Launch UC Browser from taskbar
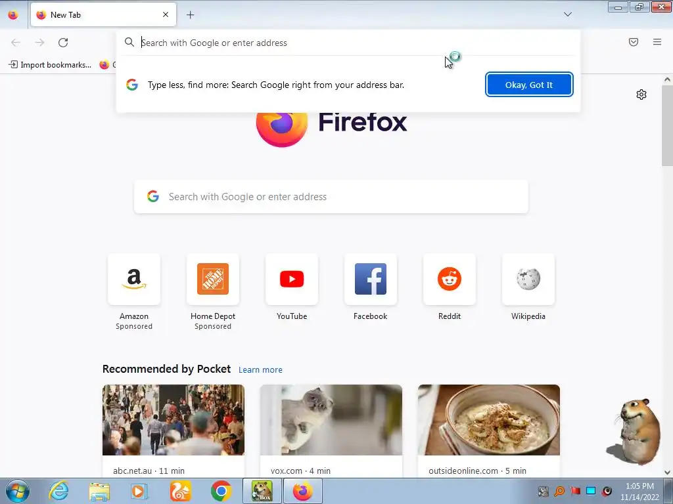The image size is (673, 504). [x=180, y=491]
